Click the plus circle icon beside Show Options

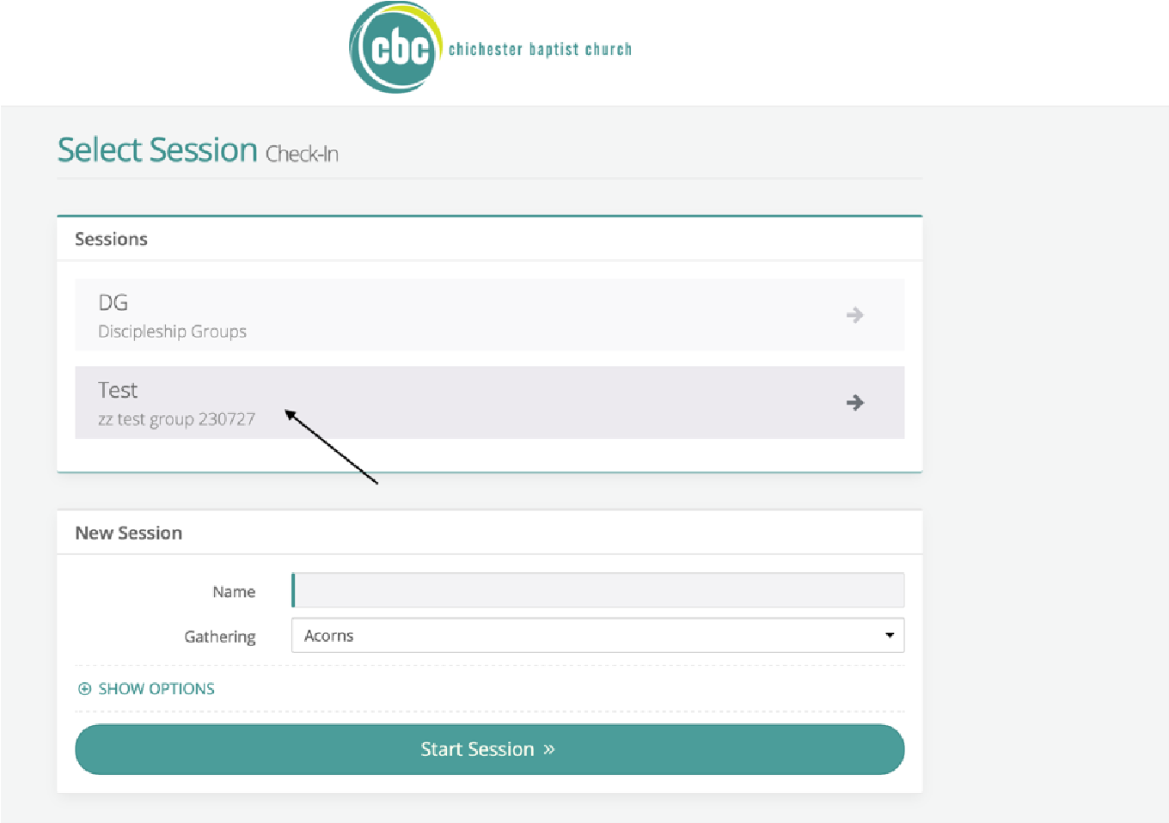tap(84, 689)
